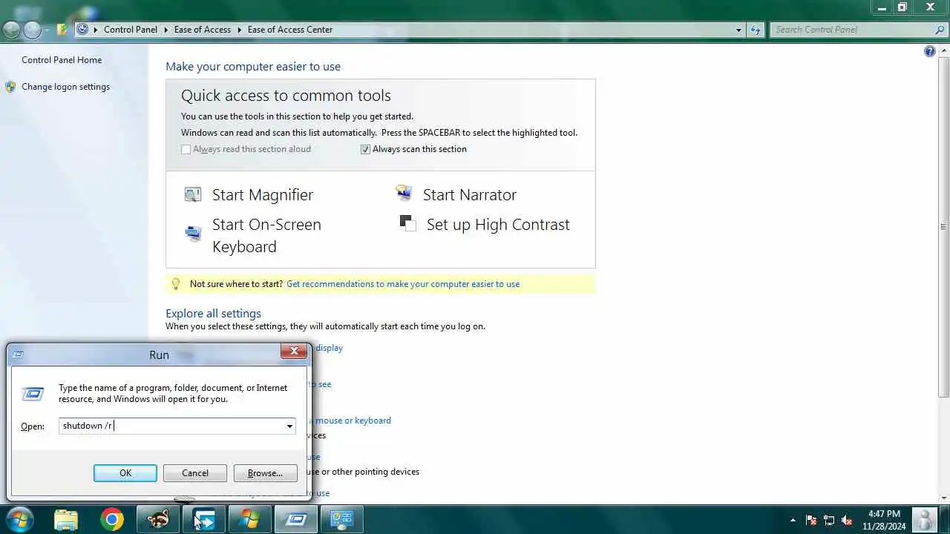Open Change logon settings link
The width and height of the screenshot is (950, 534).
pyautogui.click(x=65, y=87)
